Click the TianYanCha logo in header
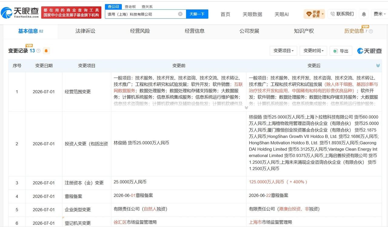The height and width of the screenshot is (227, 388). coord(20,12)
